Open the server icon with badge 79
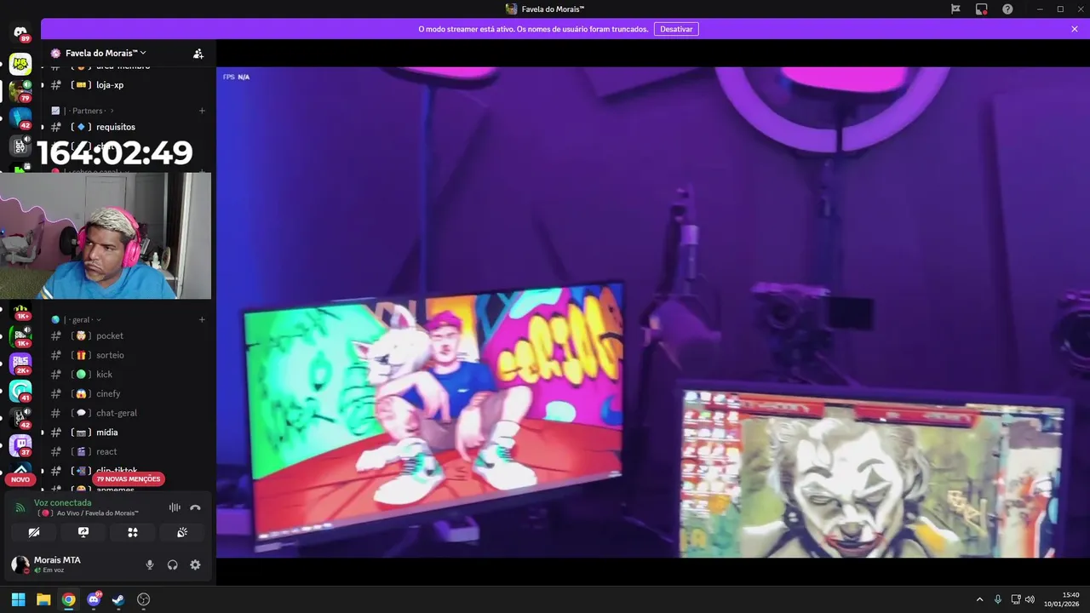Image resolution: width=1090 pixels, height=613 pixels. coord(20,90)
